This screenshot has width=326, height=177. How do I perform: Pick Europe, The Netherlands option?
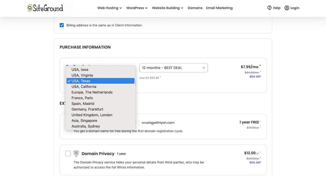[101, 92]
